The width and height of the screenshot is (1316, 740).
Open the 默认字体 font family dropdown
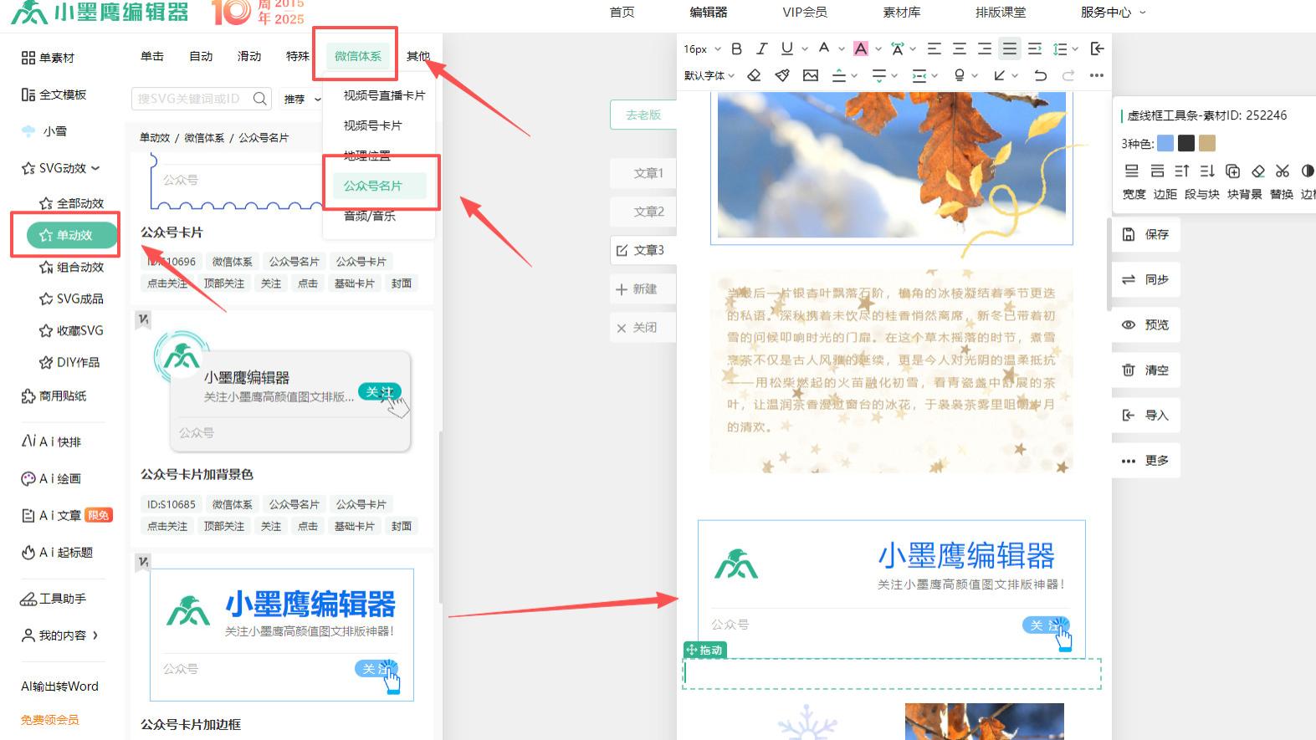709,75
